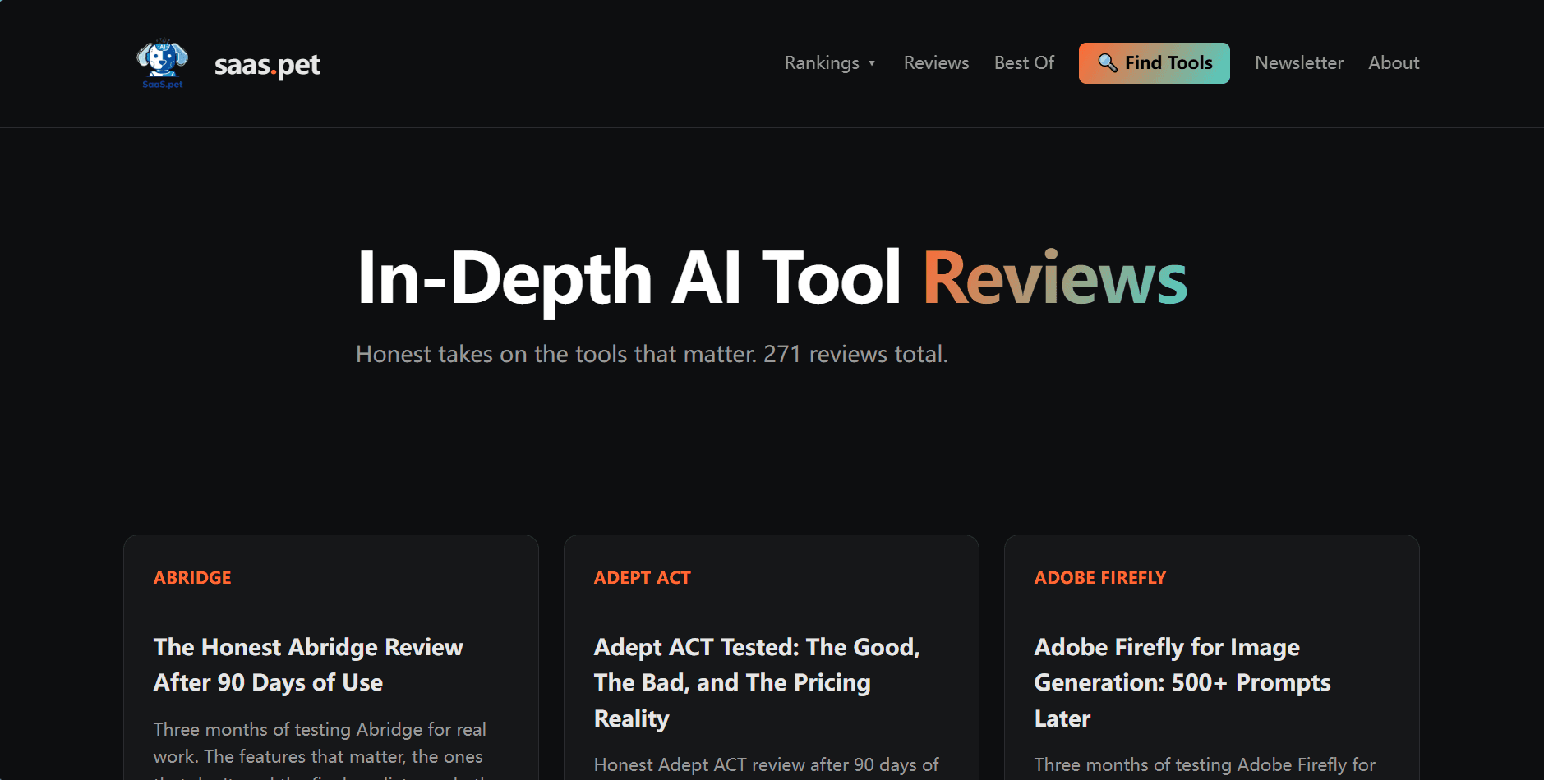Click the In-Depth AI Tool Reviews heading

[772, 278]
